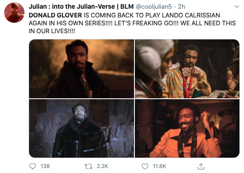Like the tweet with heart icon
Screen dimensions: 244x173
(x=145, y=166)
